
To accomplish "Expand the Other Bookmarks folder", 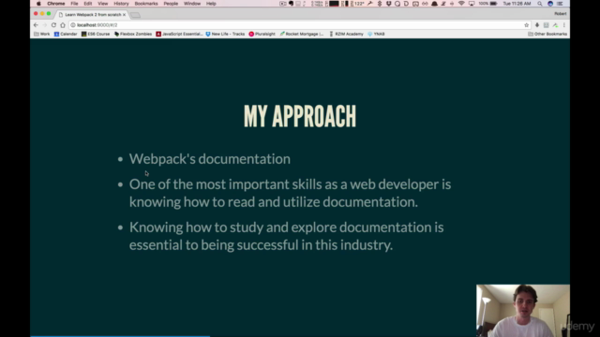I will pos(547,34).
